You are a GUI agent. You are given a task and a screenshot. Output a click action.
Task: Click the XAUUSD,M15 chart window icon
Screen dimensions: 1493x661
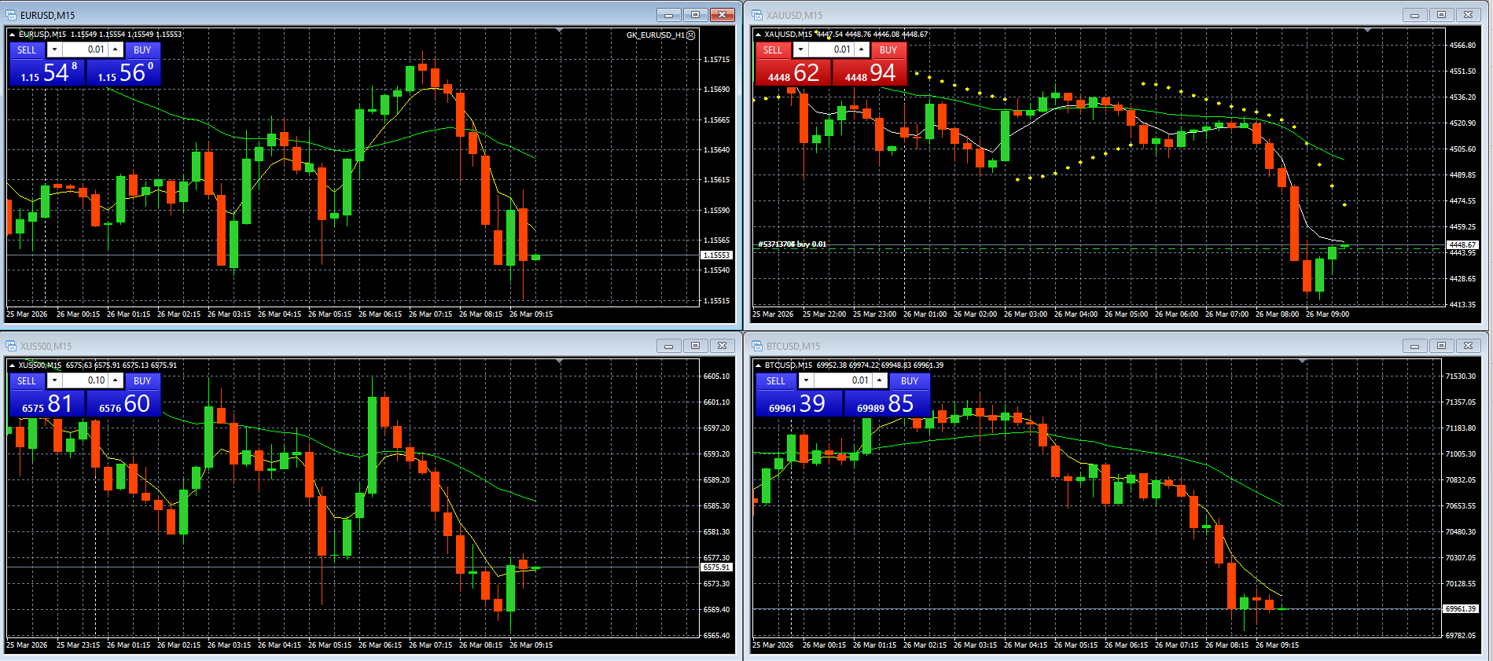pos(757,15)
